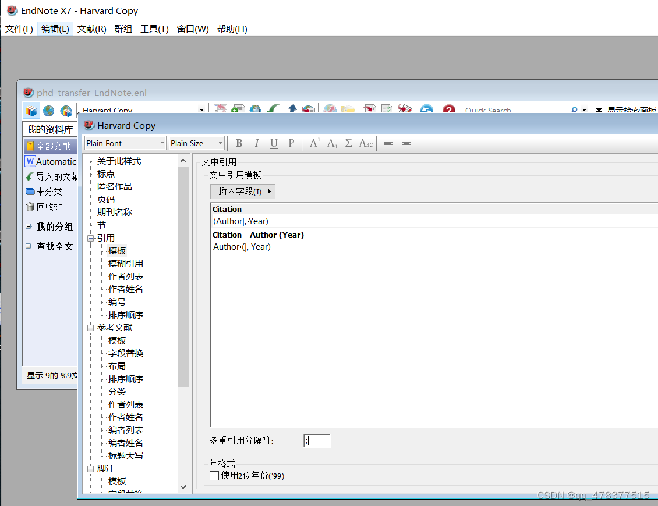Select 期刊名称 in style tree

click(x=115, y=213)
